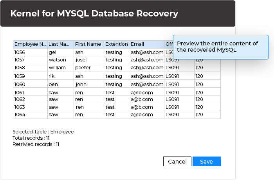Click 'saw' in row 1061
The image size is (274, 180).
(61, 92)
